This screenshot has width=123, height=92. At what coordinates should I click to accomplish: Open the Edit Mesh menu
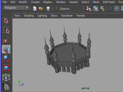pyautogui.click(x=109, y=2)
